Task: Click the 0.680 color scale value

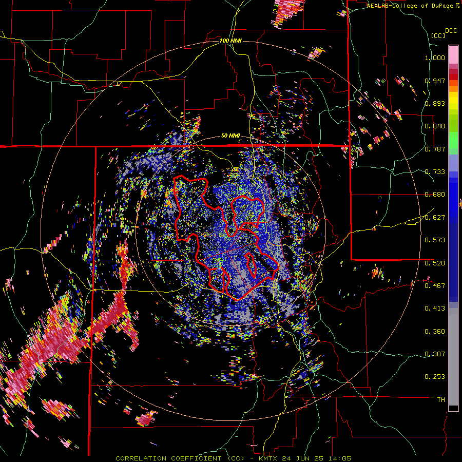Action: click(435, 195)
